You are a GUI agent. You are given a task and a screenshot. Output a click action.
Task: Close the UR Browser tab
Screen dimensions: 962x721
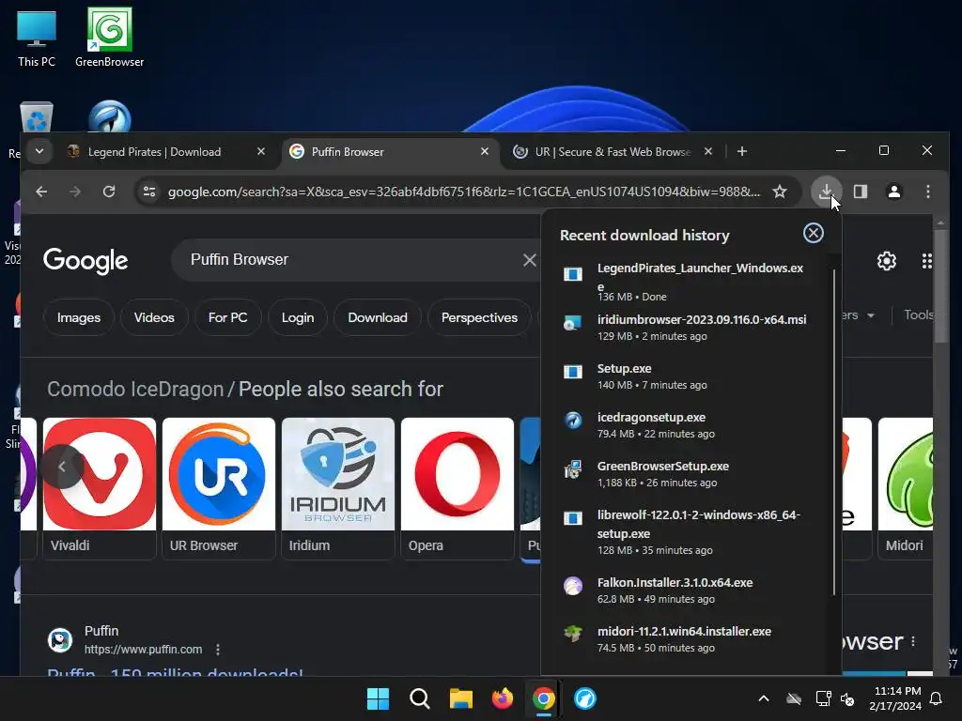[708, 151]
